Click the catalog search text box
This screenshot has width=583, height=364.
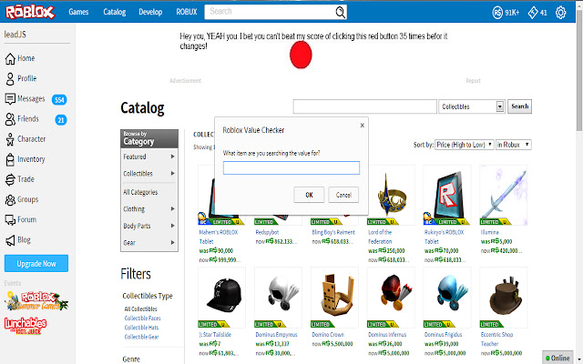point(364,106)
